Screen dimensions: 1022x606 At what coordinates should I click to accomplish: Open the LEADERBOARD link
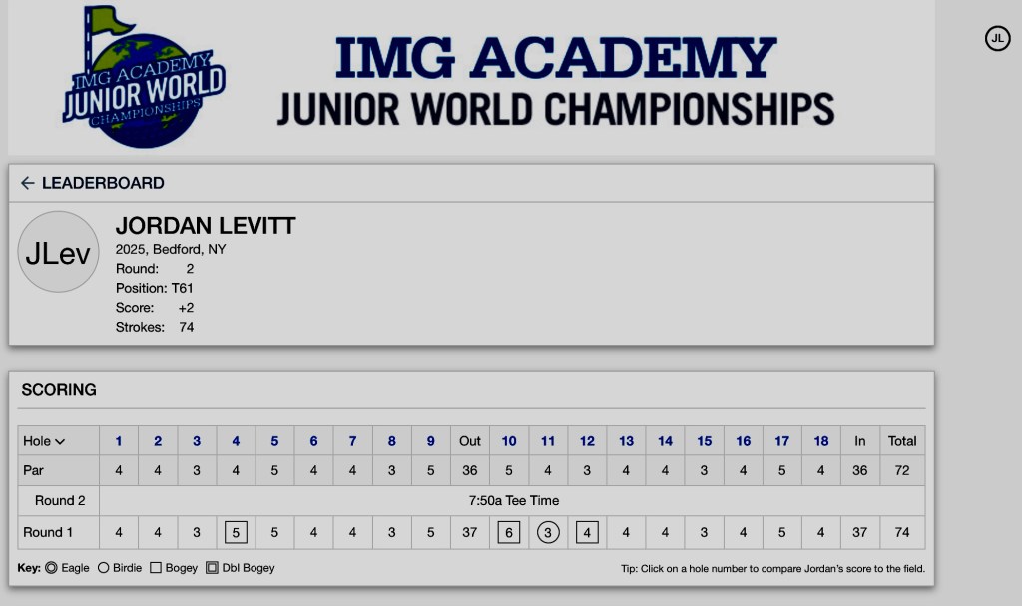(103, 183)
